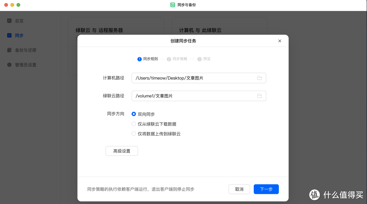Open folder browser for computer path
This screenshot has height=204, width=367.
pyautogui.click(x=260, y=78)
